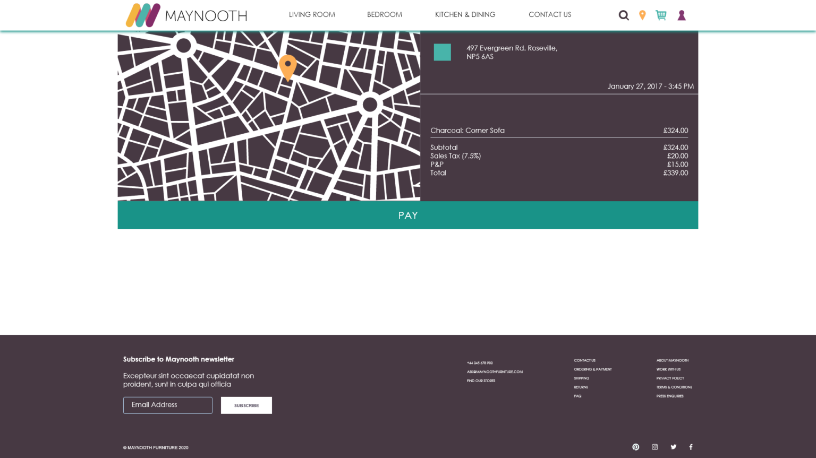This screenshot has height=458, width=816.
Task: Click the Maynooth logo
Action: [186, 15]
